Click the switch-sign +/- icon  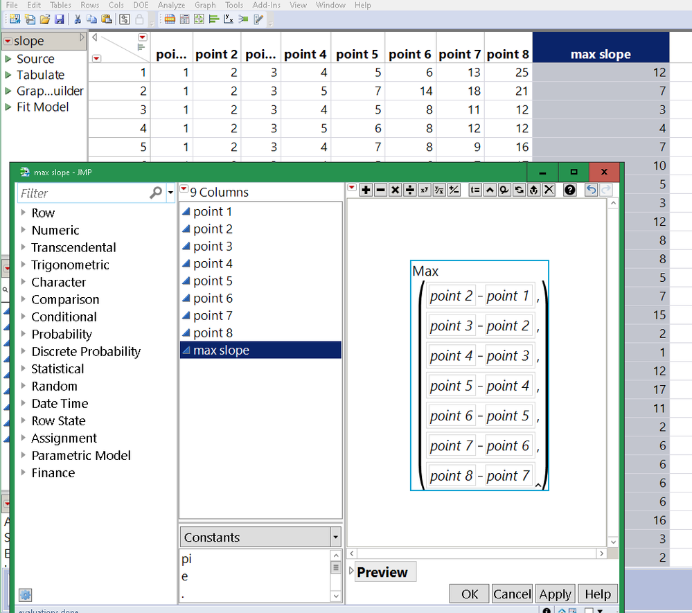coord(454,190)
